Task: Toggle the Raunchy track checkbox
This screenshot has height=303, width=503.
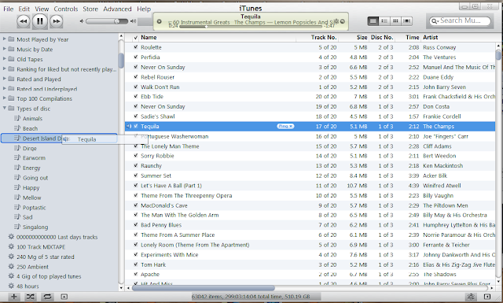Action: pyautogui.click(x=136, y=166)
